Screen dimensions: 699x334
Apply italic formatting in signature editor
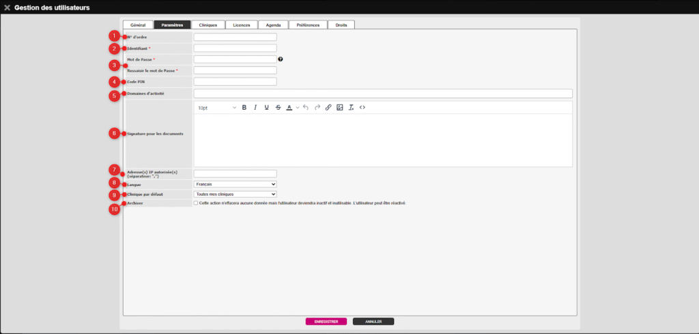[x=255, y=108]
